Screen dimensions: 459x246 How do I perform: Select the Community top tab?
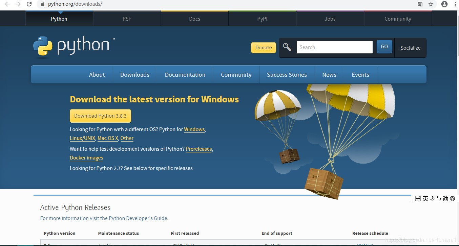coord(398,19)
